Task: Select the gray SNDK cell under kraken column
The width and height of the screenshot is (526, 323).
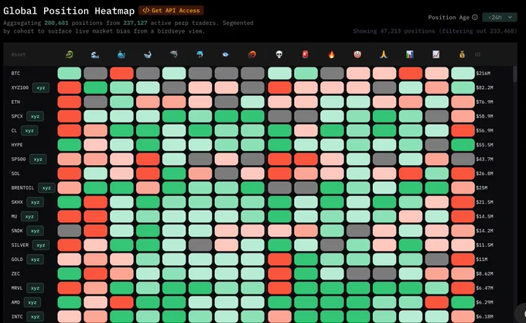Action: click(69, 231)
